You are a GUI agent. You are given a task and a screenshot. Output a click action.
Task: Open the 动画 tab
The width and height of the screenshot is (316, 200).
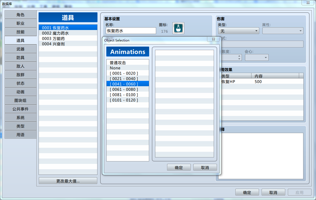click(21, 92)
